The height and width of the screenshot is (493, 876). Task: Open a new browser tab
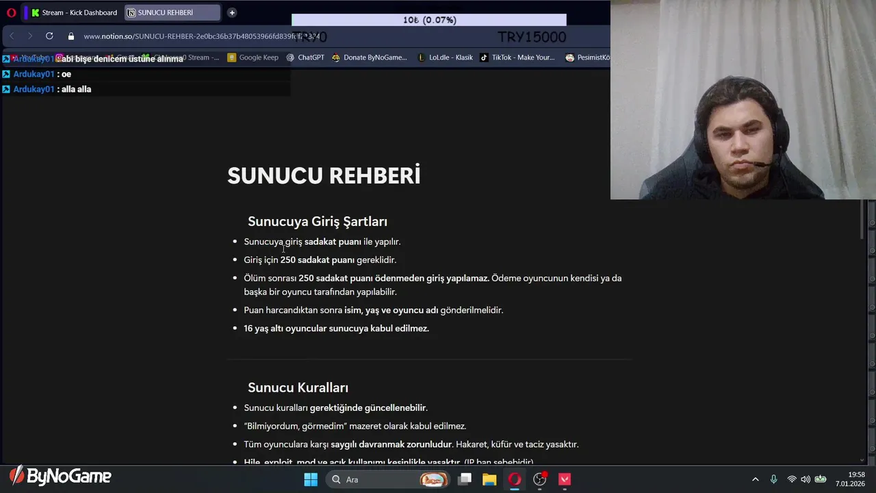pyautogui.click(x=232, y=12)
